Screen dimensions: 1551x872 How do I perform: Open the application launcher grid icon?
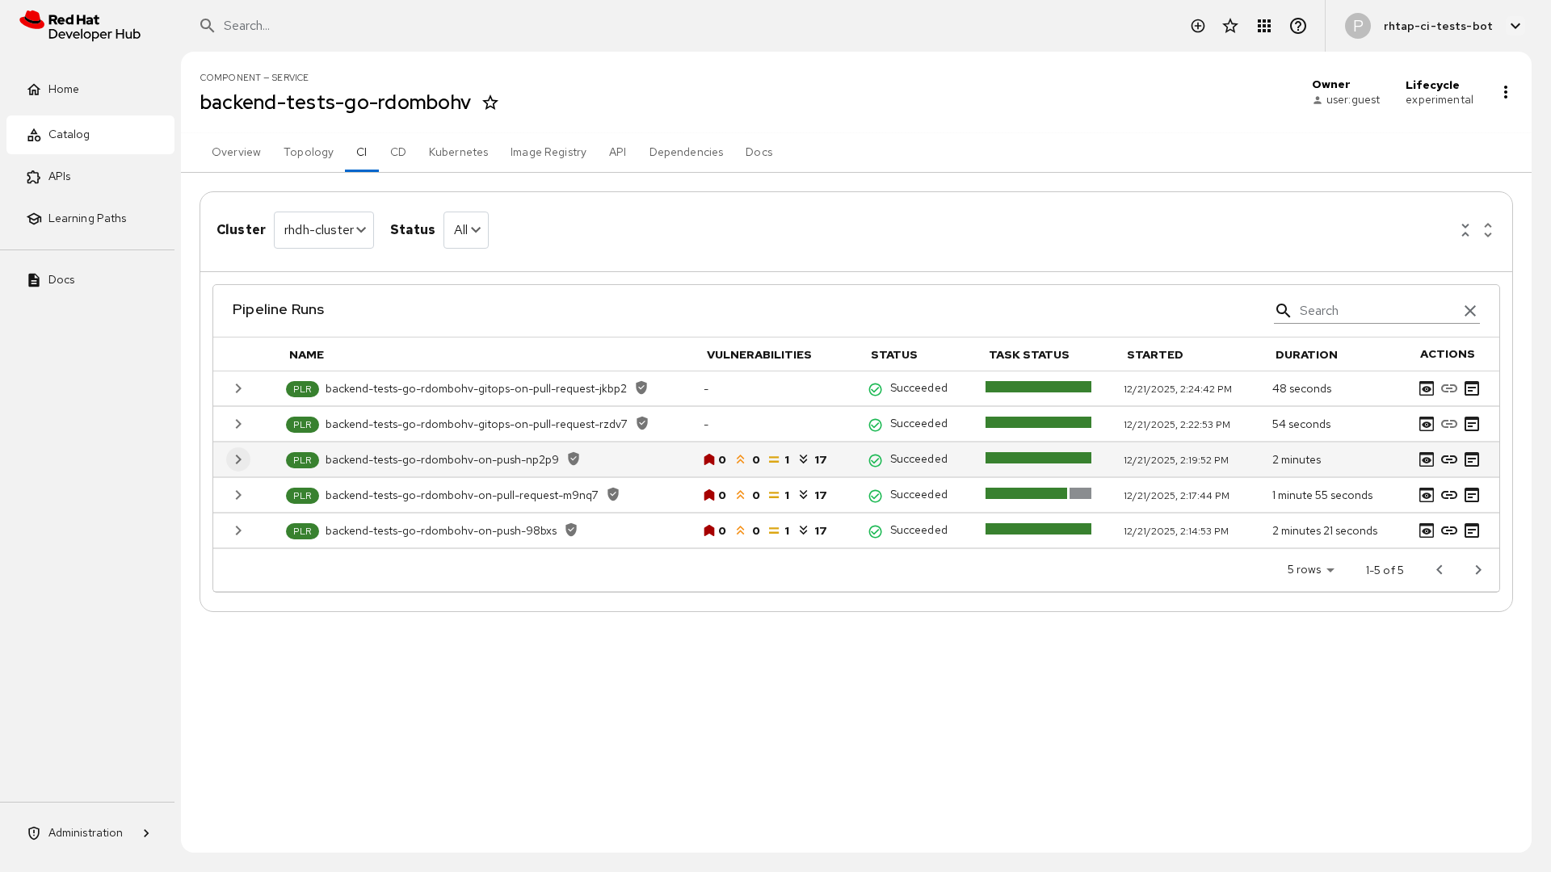1264,26
